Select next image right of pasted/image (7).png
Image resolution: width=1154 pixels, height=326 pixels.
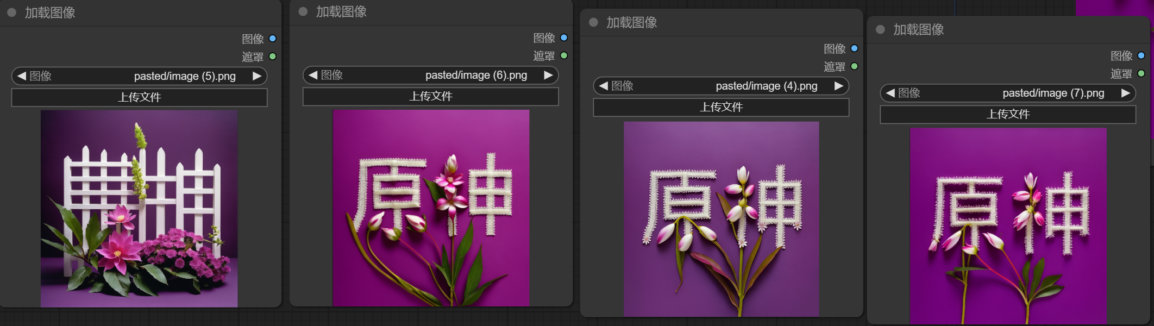(1126, 93)
